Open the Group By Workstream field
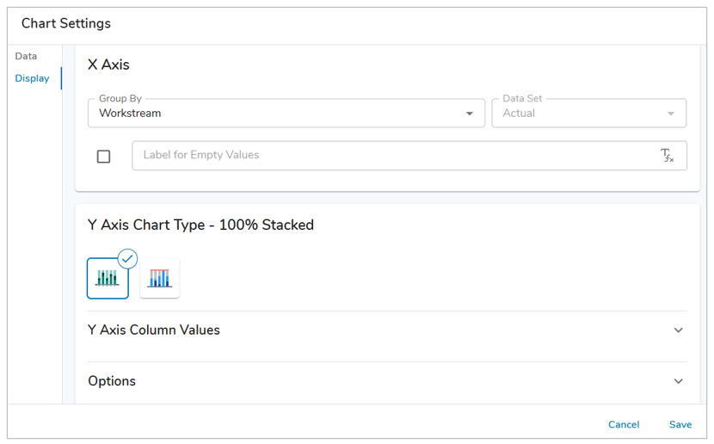 pyautogui.click(x=275, y=114)
